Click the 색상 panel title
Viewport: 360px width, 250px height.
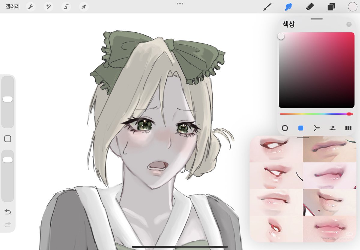tap(289, 24)
